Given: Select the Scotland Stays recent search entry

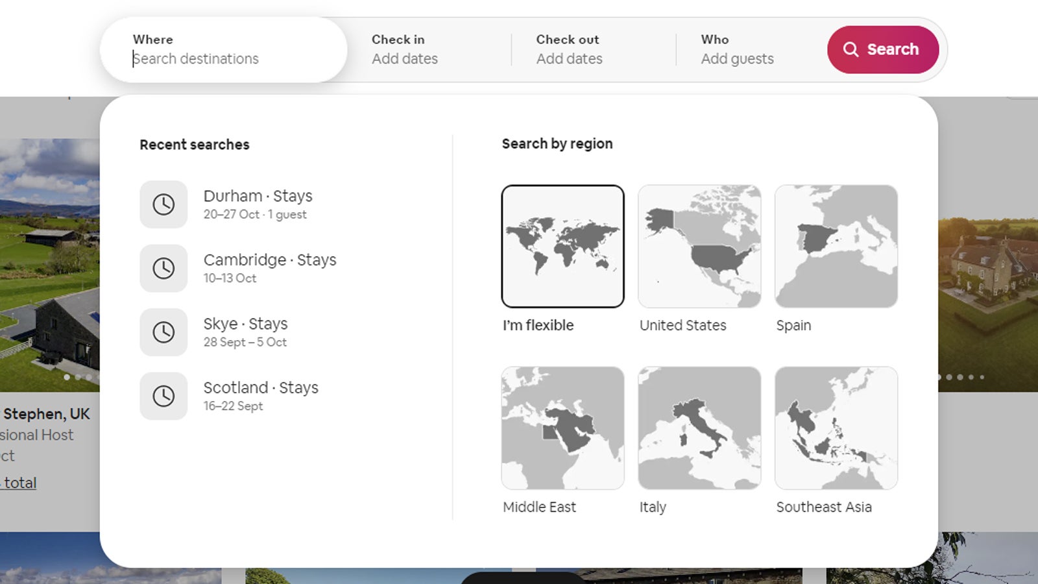Looking at the screenshot, I should (x=261, y=396).
